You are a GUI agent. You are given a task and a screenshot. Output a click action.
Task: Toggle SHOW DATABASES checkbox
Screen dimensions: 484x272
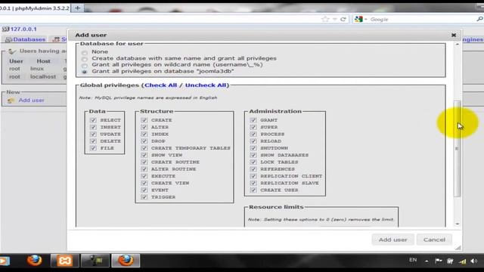[x=253, y=155]
